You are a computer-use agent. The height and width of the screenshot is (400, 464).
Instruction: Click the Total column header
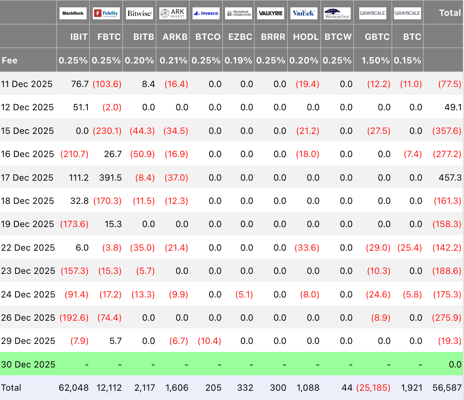[x=450, y=13]
